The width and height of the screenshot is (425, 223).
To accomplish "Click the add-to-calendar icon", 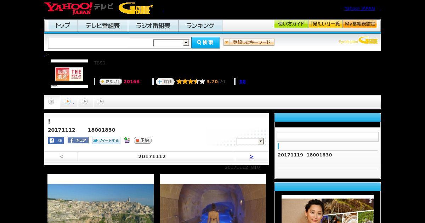I will (127, 141).
